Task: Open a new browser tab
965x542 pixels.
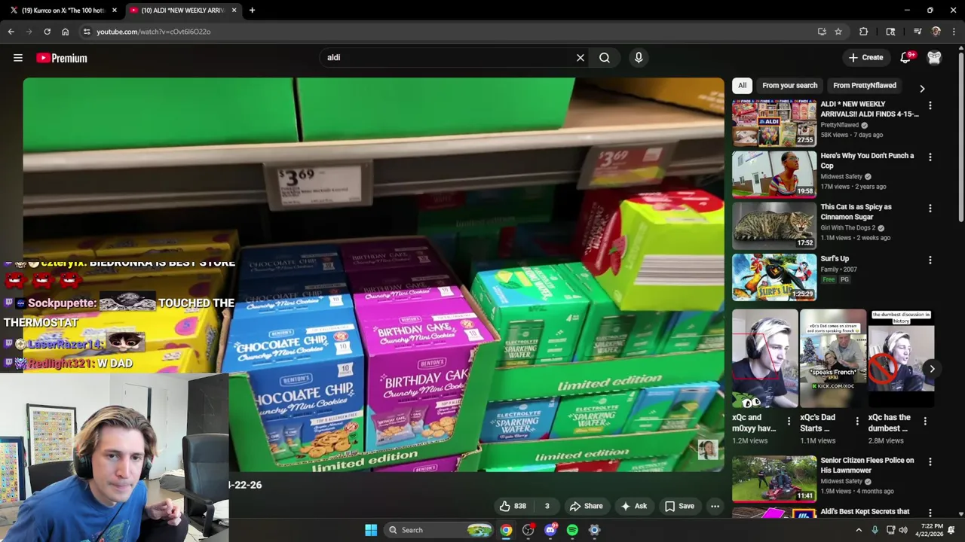Action: (252, 11)
